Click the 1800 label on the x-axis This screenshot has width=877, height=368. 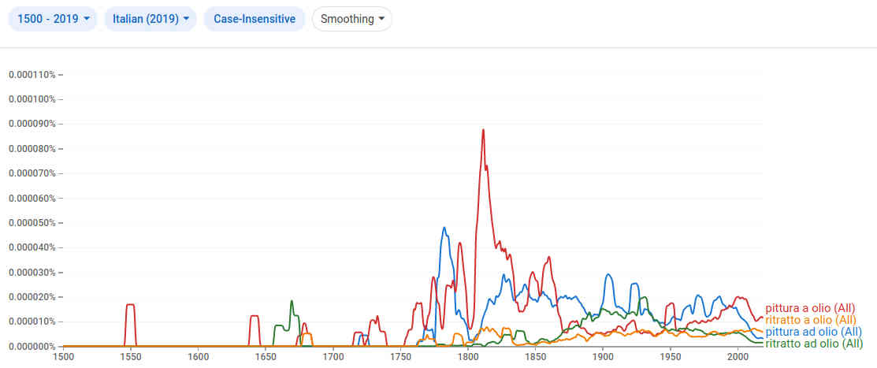tap(468, 358)
